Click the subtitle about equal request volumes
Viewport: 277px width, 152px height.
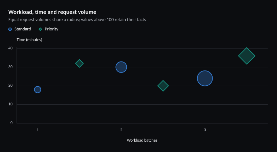pos(77,20)
